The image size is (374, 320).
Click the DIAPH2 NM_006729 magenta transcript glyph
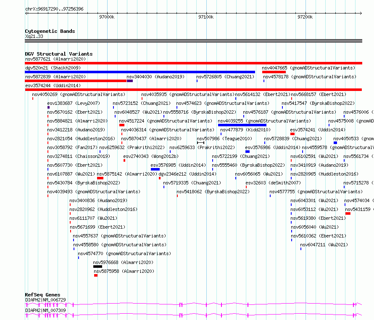(193, 305)
